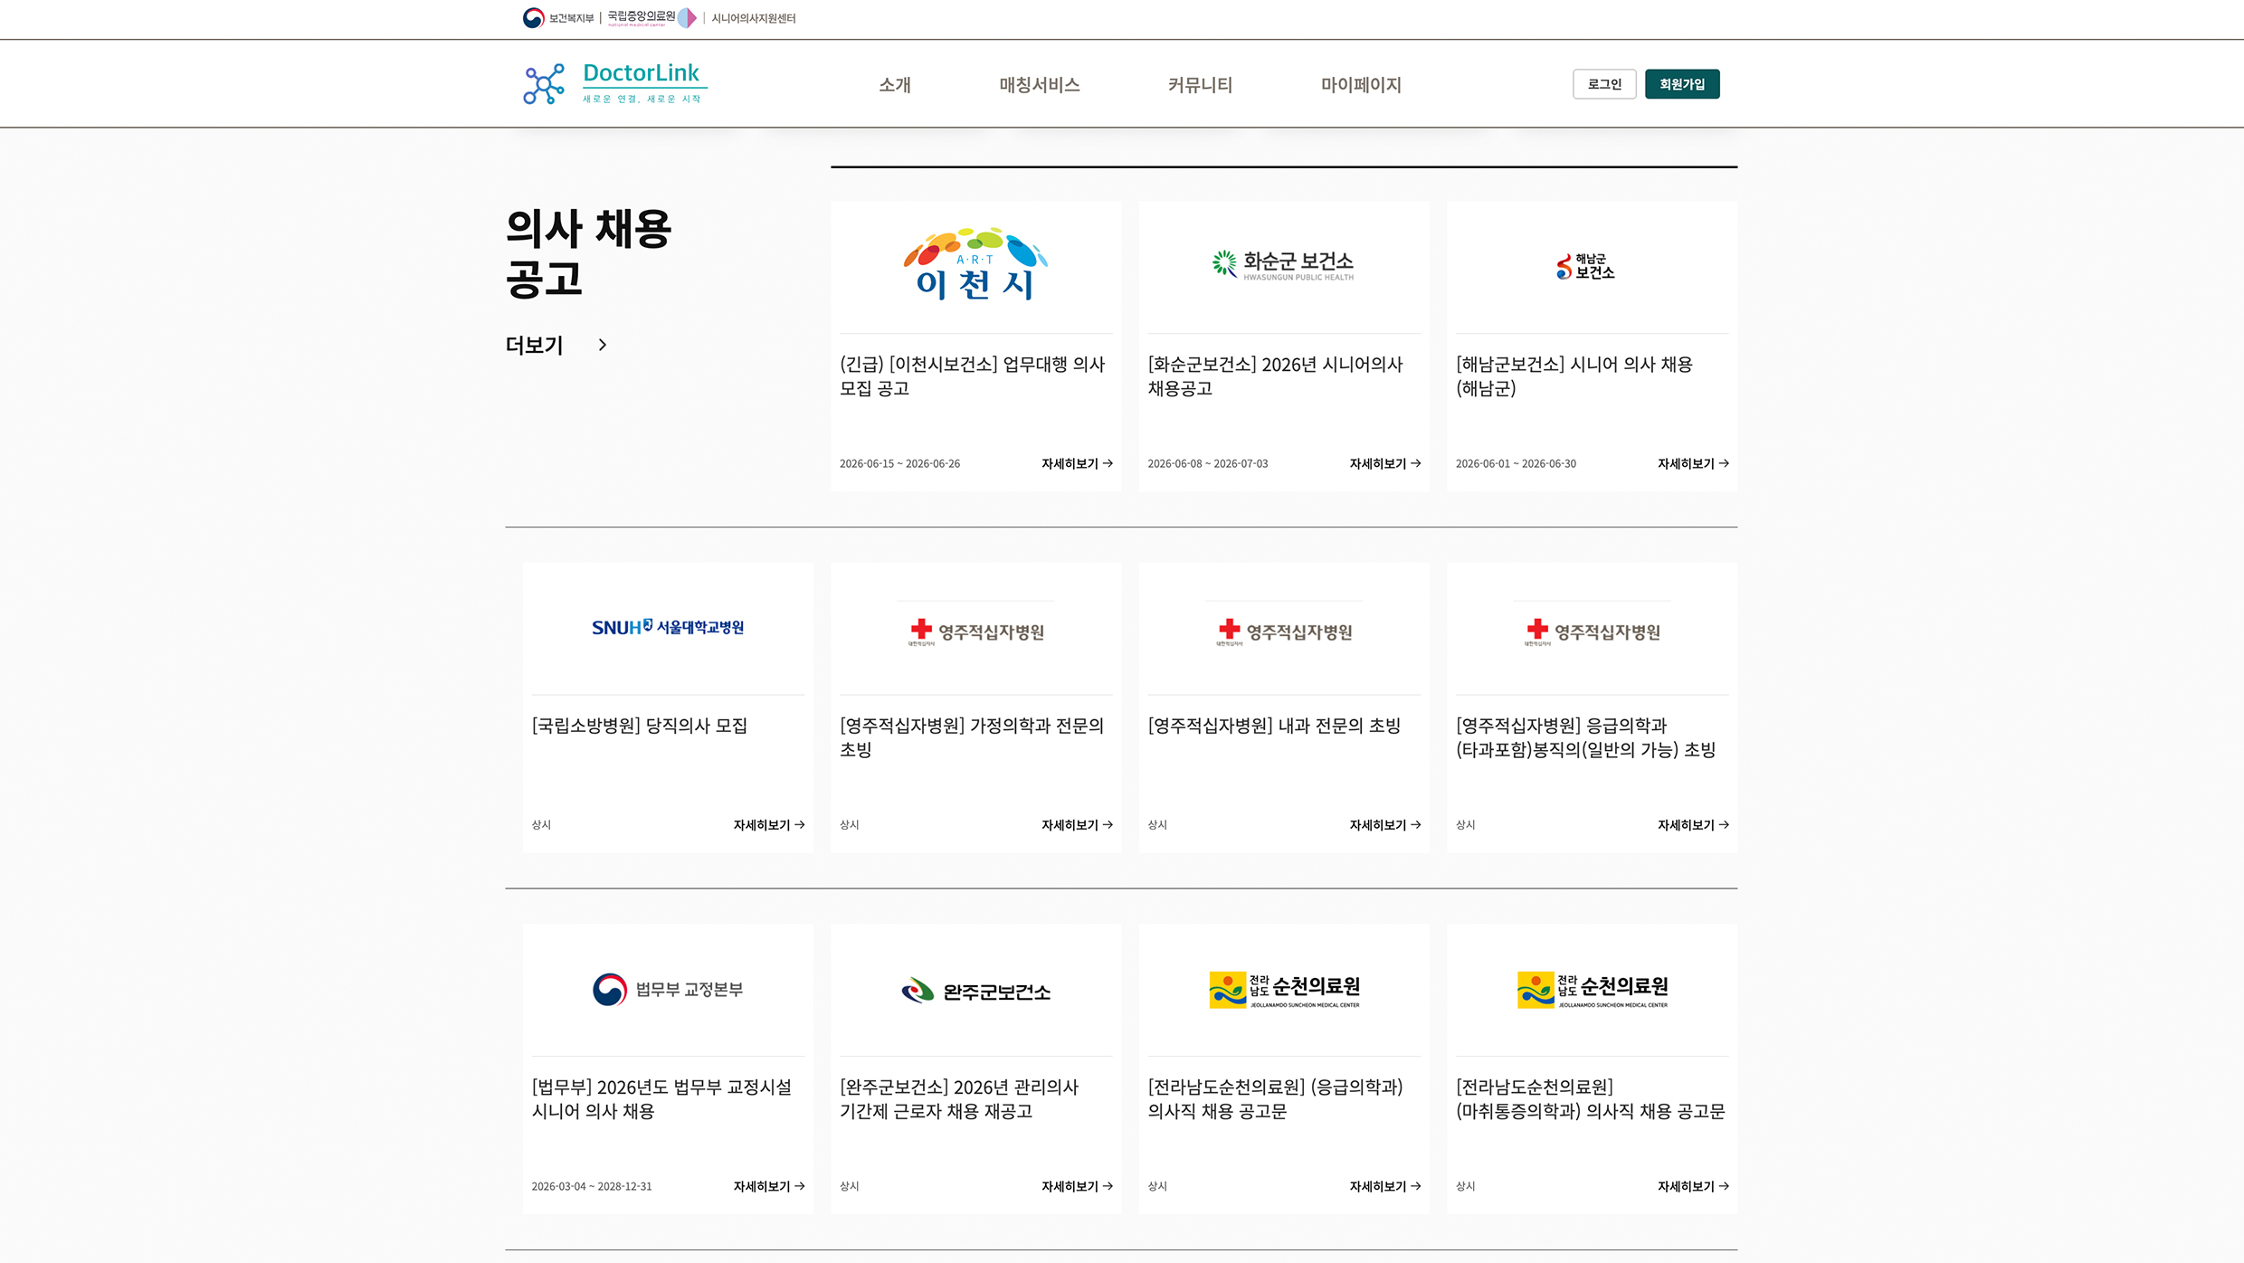Click 자세히보기 on the 응급의학과 봉직의 card

pyautogui.click(x=1693, y=825)
